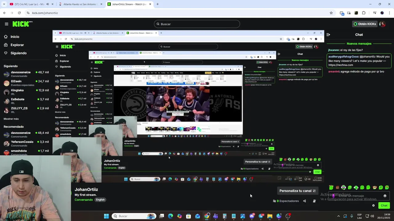Screen dimensions: 394x221
Task: Open File Explorer from taskbar
Action: point(270,216)
